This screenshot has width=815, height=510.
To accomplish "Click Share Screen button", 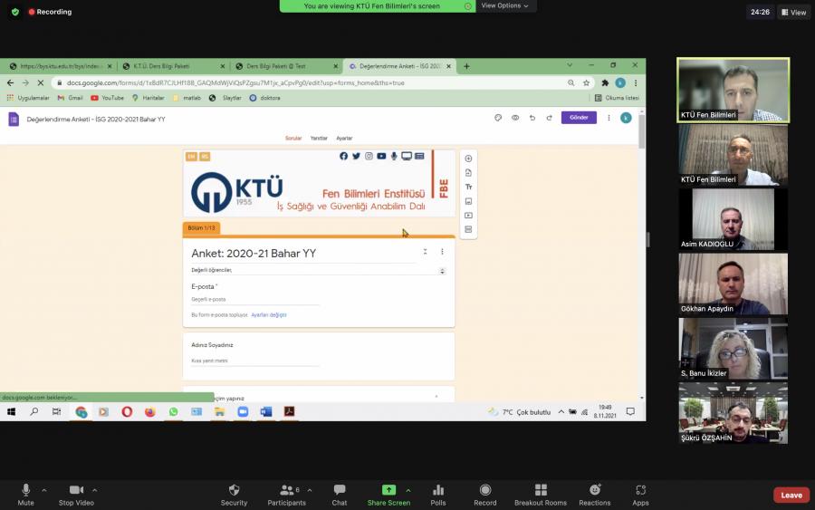I will tap(388, 495).
